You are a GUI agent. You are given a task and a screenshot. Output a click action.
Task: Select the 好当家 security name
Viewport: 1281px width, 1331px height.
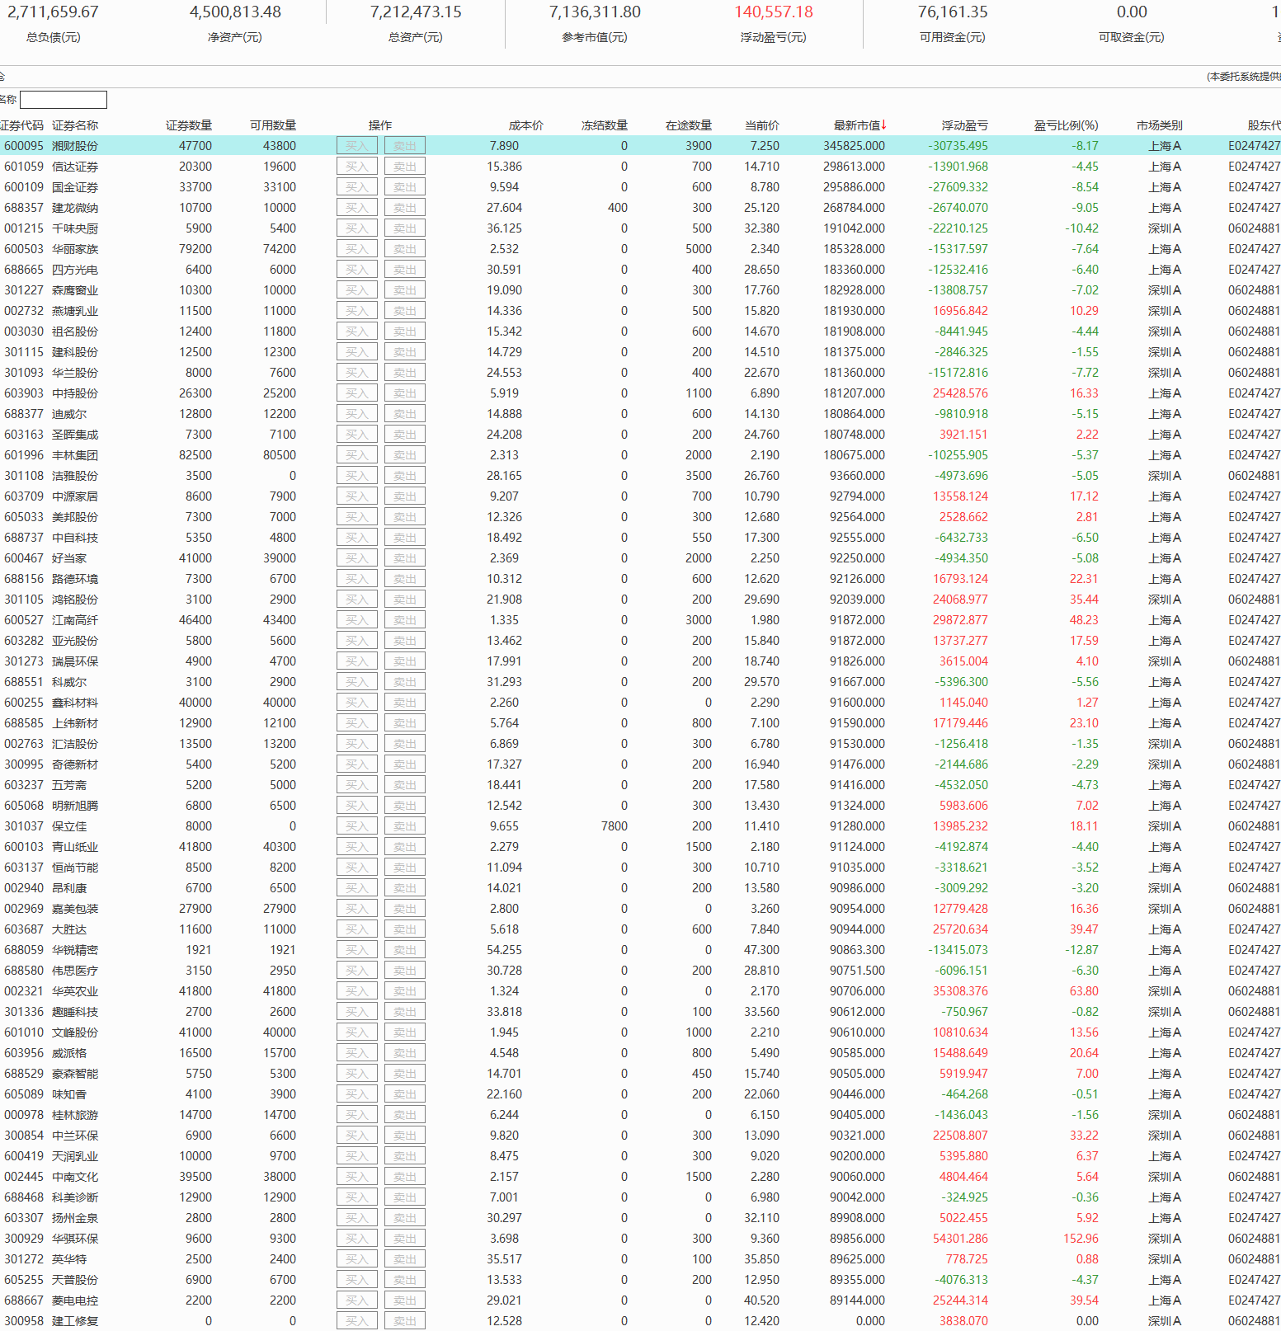(x=69, y=558)
